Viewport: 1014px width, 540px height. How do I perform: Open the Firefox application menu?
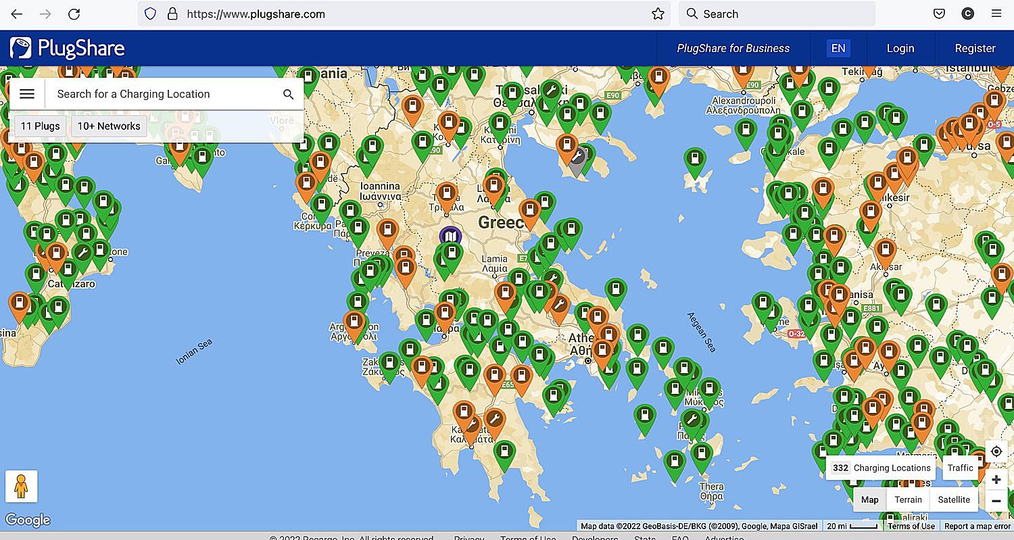(996, 14)
